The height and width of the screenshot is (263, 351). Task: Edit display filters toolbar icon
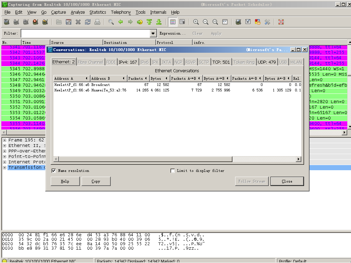coord(248,22)
